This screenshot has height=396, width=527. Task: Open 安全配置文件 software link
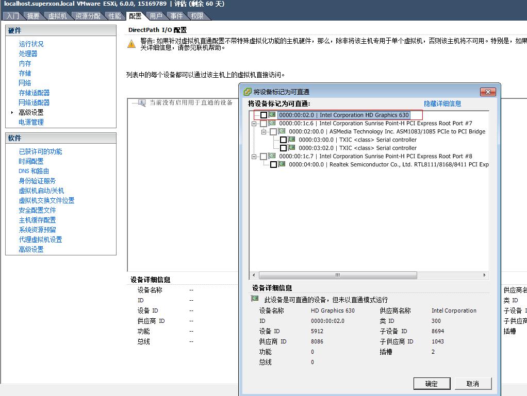(37, 211)
